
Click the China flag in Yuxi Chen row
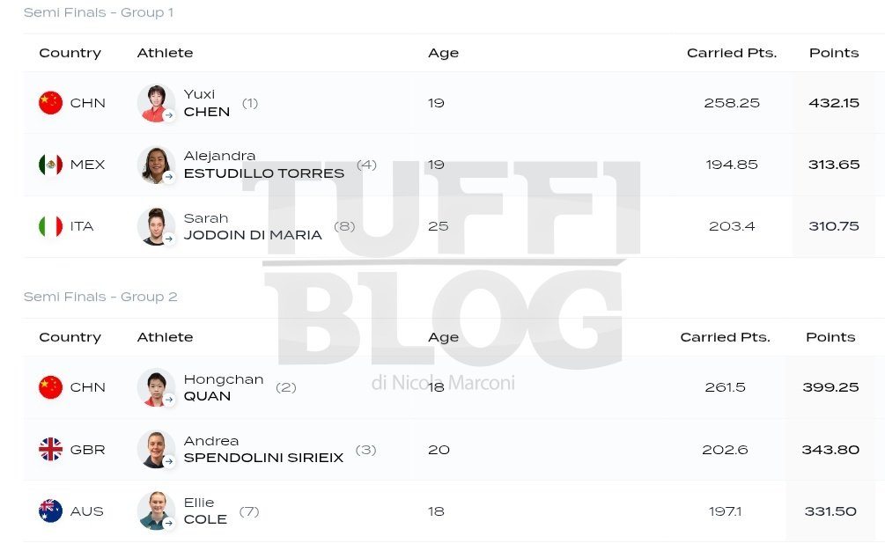(x=50, y=103)
